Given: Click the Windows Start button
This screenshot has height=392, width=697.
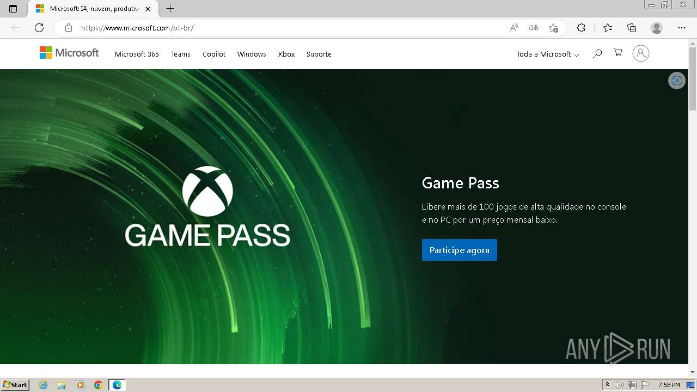Looking at the screenshot, I should pyautogui.click(x=15, y=385).
